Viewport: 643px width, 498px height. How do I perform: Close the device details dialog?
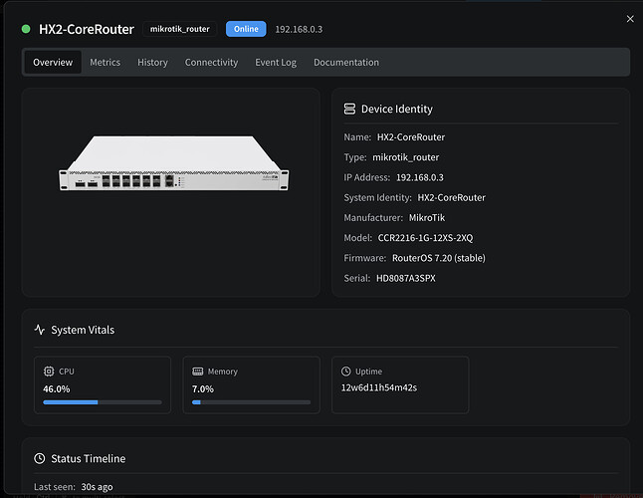click(630, 19)
